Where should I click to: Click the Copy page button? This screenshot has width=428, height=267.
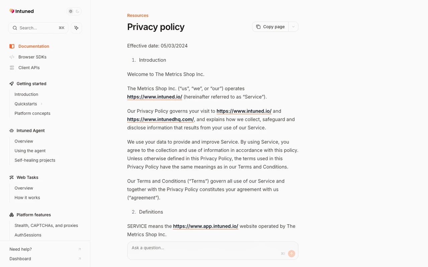[x=271, y=27]
